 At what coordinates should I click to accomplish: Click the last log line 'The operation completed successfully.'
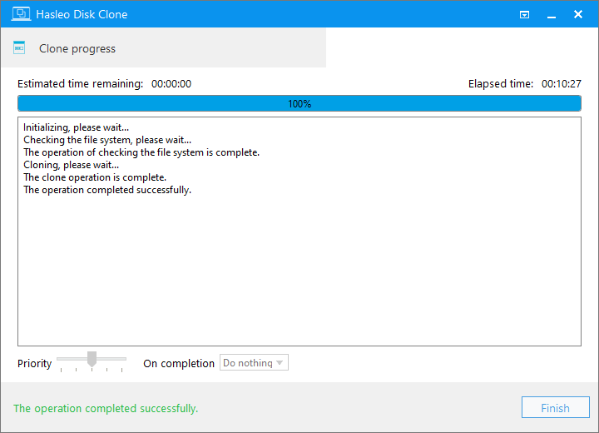[x=107, y=190]
